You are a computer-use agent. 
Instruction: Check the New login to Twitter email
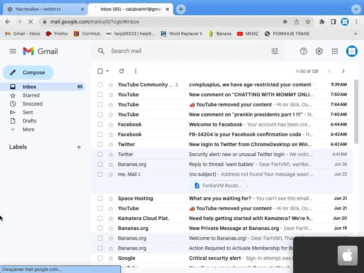pos(100,144)
